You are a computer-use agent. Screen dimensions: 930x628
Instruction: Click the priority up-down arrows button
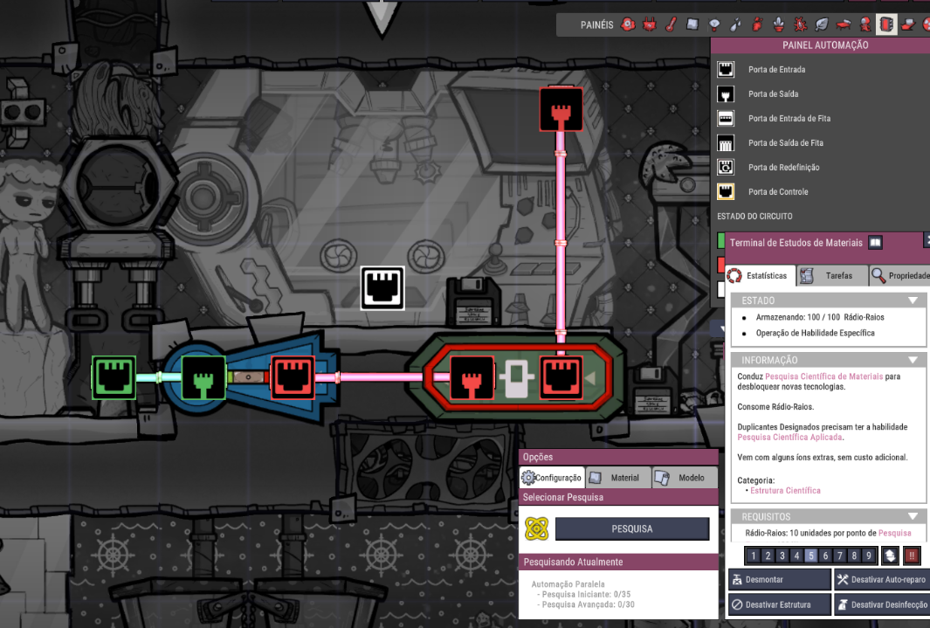[890, 556]
